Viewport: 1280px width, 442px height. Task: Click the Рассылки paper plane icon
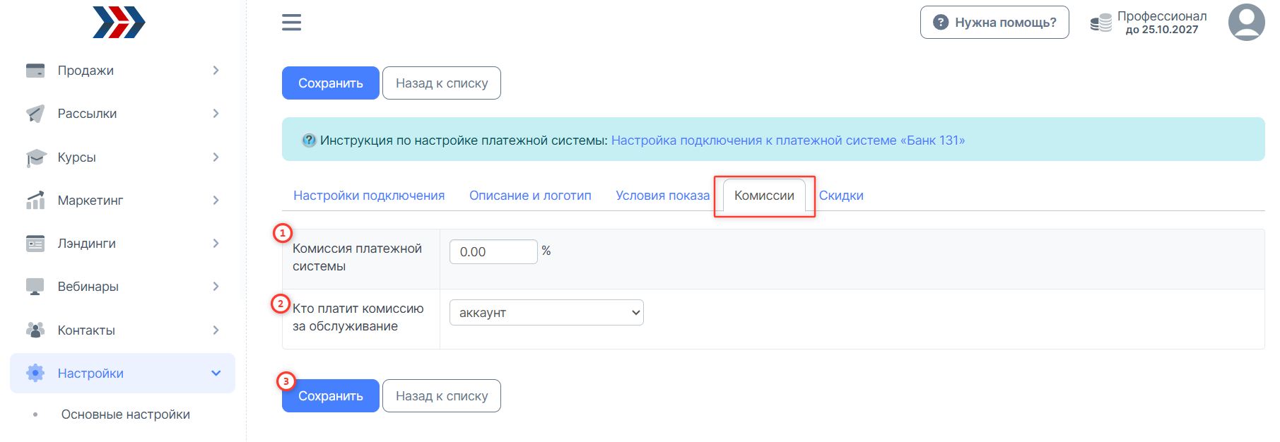(x=35, y=114)
